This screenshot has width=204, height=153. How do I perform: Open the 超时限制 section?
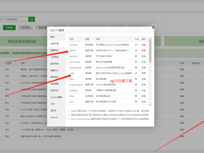pyautogui.click(x=56, y=63)
